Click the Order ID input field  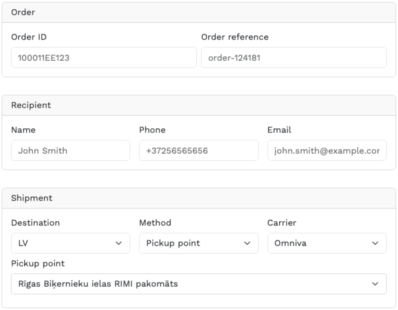[103, 58]
